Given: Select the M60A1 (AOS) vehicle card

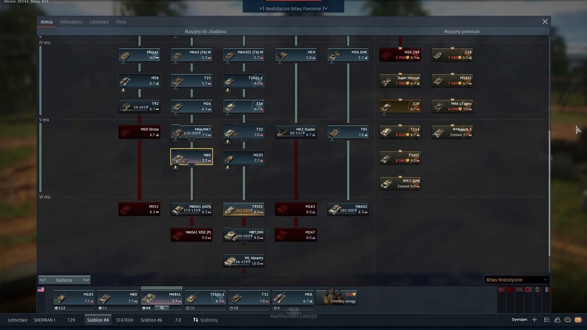Looking at the screenshot, I should (x=191, y=209).
